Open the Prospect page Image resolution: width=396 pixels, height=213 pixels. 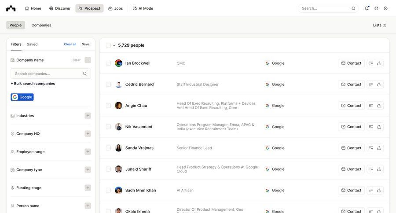coord(89,8)
